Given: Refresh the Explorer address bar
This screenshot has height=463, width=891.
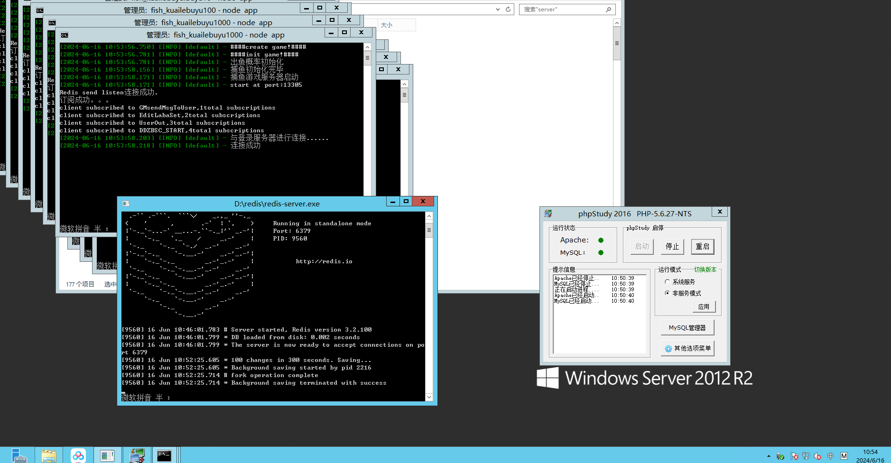Looking at the screenshot, I should pos(508,9).
